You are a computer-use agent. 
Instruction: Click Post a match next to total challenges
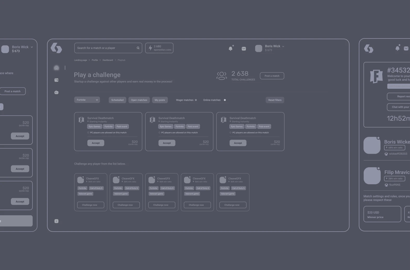tap(272, 76)
